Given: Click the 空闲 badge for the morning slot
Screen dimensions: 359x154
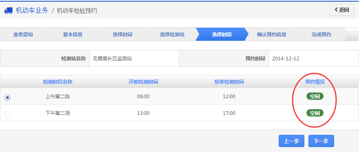Looking at the screenshot, I should [x=315, y=96].
